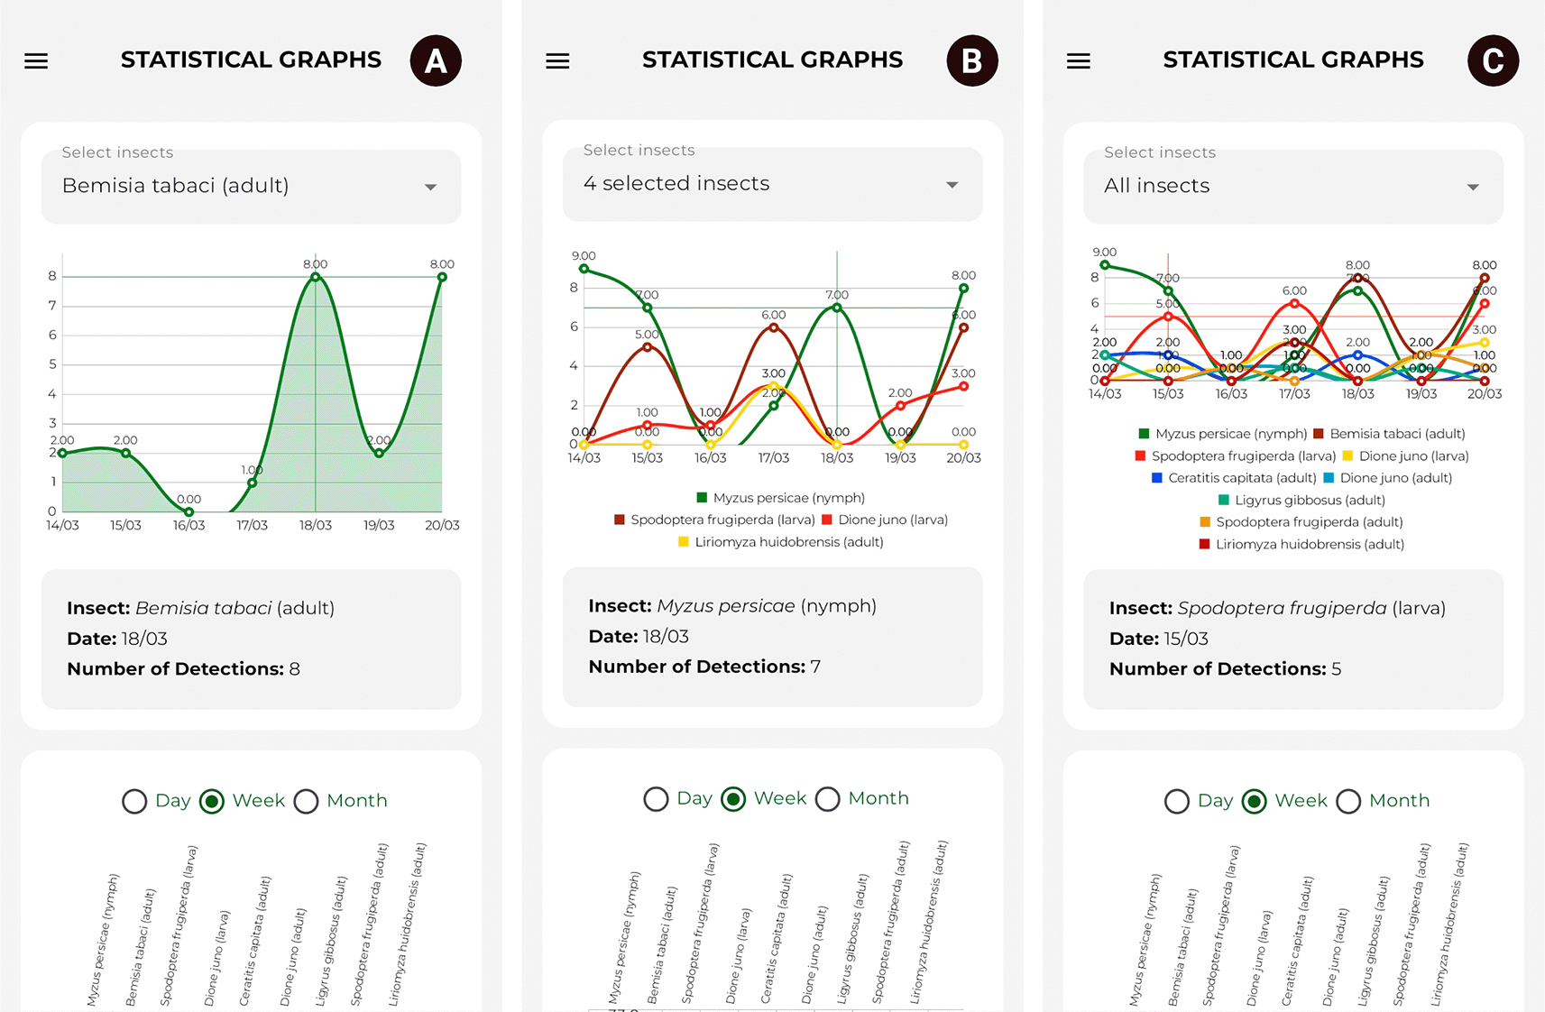The height and width of the screenshot is (1012, 1545).
Task: Click dropdown arrow beside All insects
Action: 1473,187
